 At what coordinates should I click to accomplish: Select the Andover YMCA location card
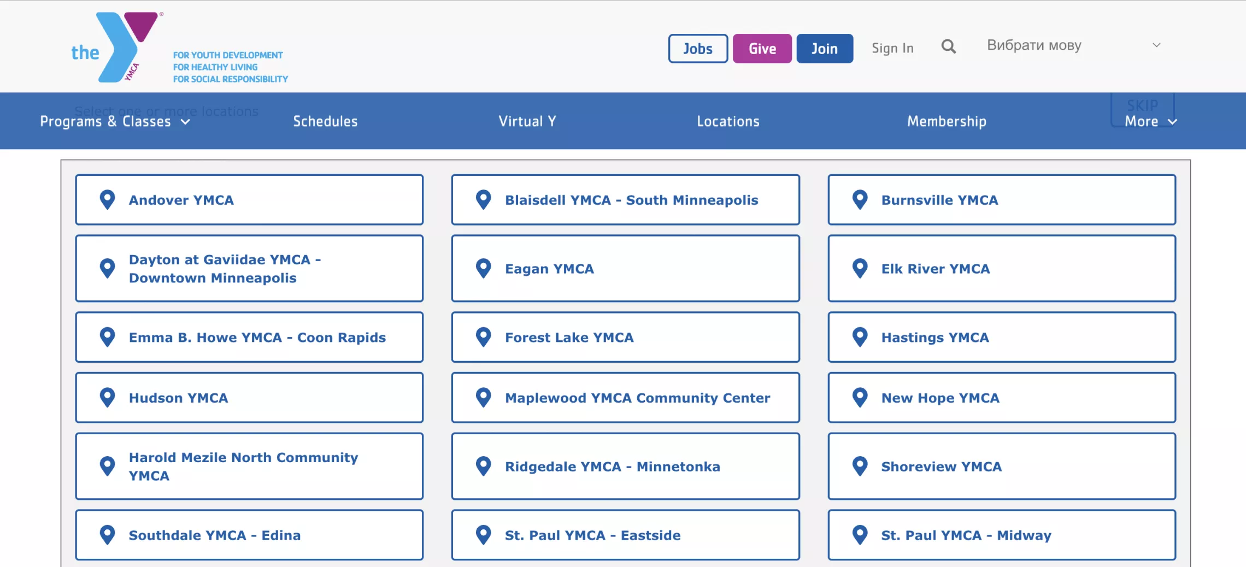pyautogui.click(x=249, y=200)
